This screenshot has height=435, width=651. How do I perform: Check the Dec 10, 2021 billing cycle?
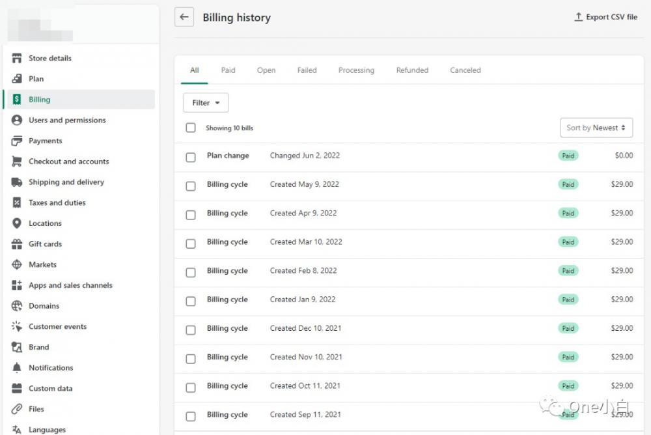(x=191, y=330)
